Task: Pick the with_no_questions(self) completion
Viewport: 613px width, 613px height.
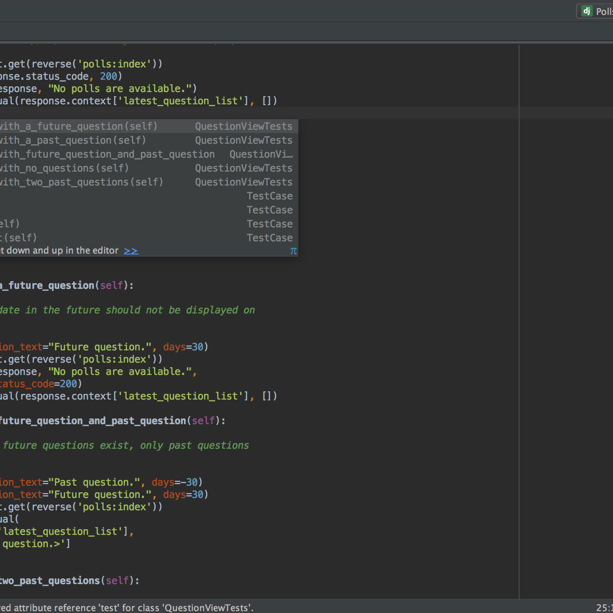Action: [149, 168]
